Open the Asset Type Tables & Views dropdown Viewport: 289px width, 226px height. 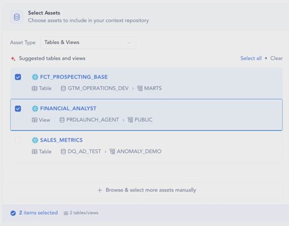(88, 42)
